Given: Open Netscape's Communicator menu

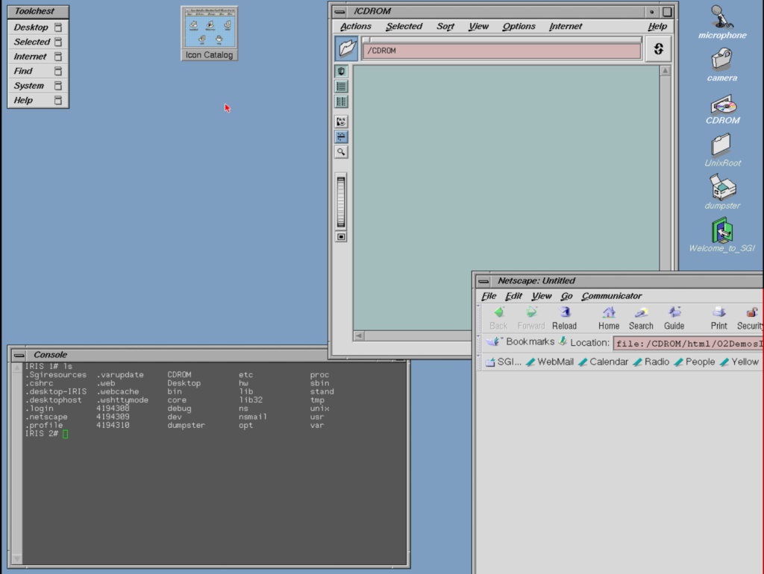Looking at the screenshot, I should click(612, 296).
